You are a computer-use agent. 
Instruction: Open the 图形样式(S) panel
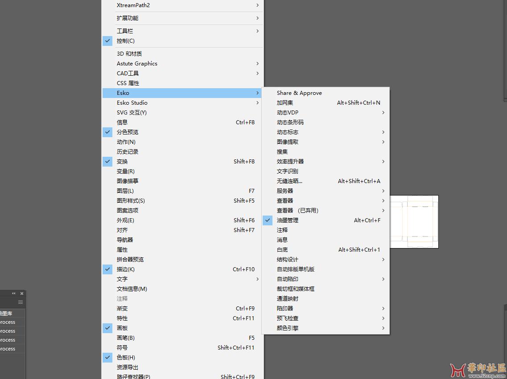click(x=183, y=200)
